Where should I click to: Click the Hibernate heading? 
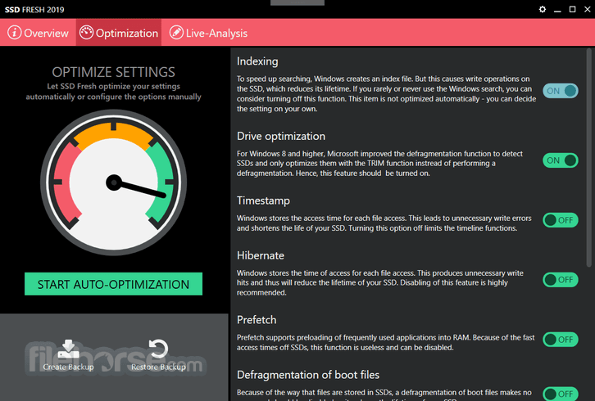pyautogui.click(x=261, y=255)
